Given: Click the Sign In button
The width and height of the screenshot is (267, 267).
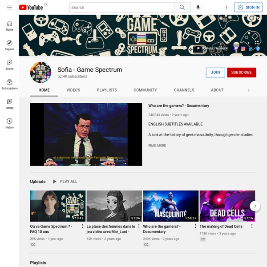Looking at the screenshot, I should point(248,7).
